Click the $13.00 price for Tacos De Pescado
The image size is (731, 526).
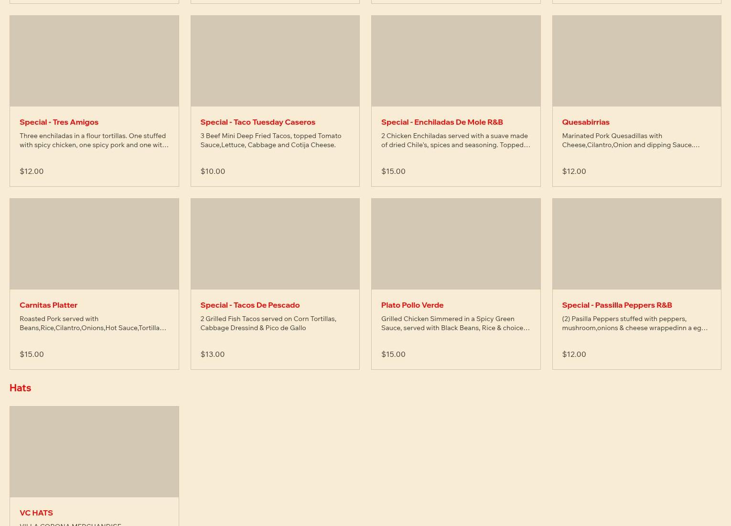click(x=213, y=354)
